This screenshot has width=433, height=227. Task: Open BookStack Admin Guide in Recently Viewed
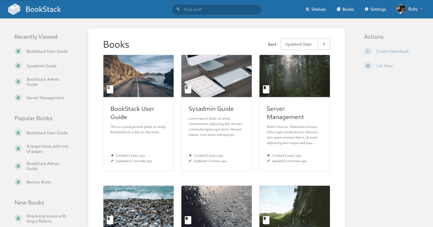point(43,82)
